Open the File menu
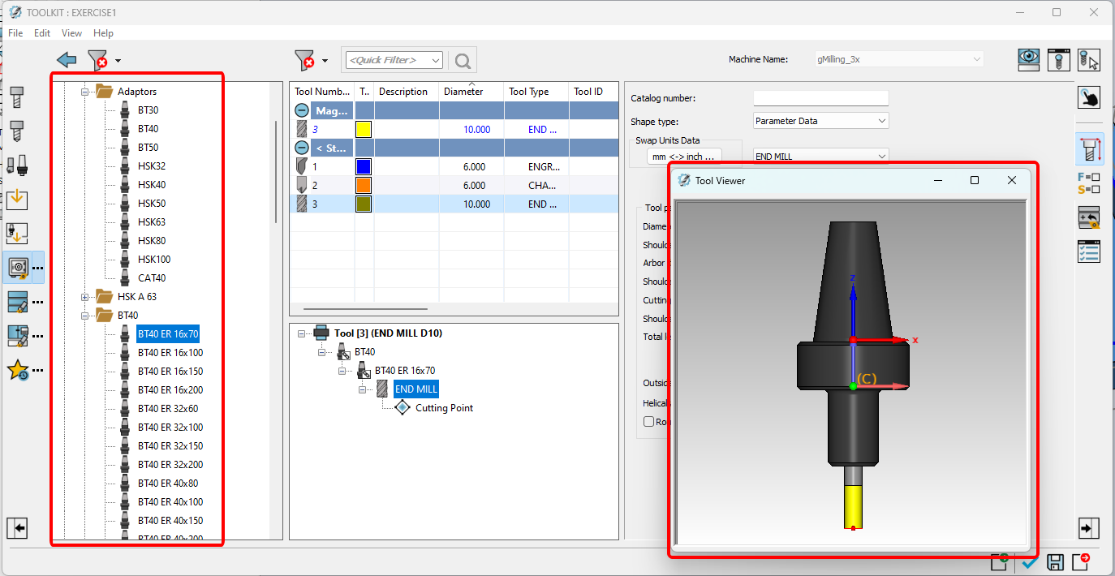The height and width of the screenshot is (576, 1115). [15, 33]
